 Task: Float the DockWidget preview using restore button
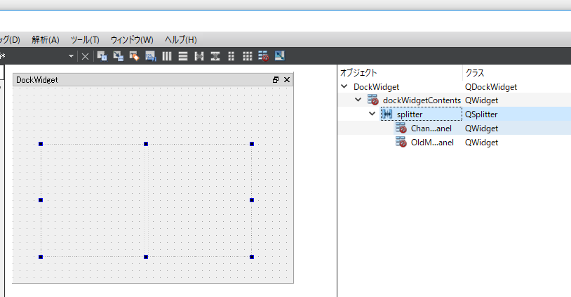pos(276,80)
